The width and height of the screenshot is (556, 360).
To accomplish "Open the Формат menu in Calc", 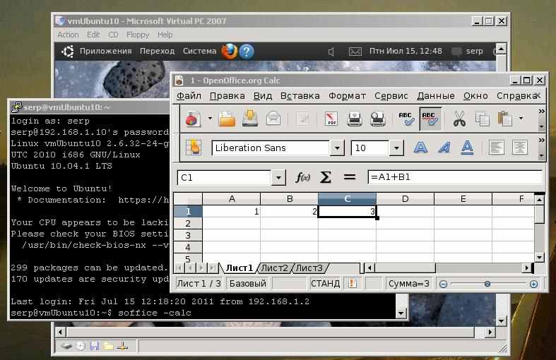I will point(347,96).
